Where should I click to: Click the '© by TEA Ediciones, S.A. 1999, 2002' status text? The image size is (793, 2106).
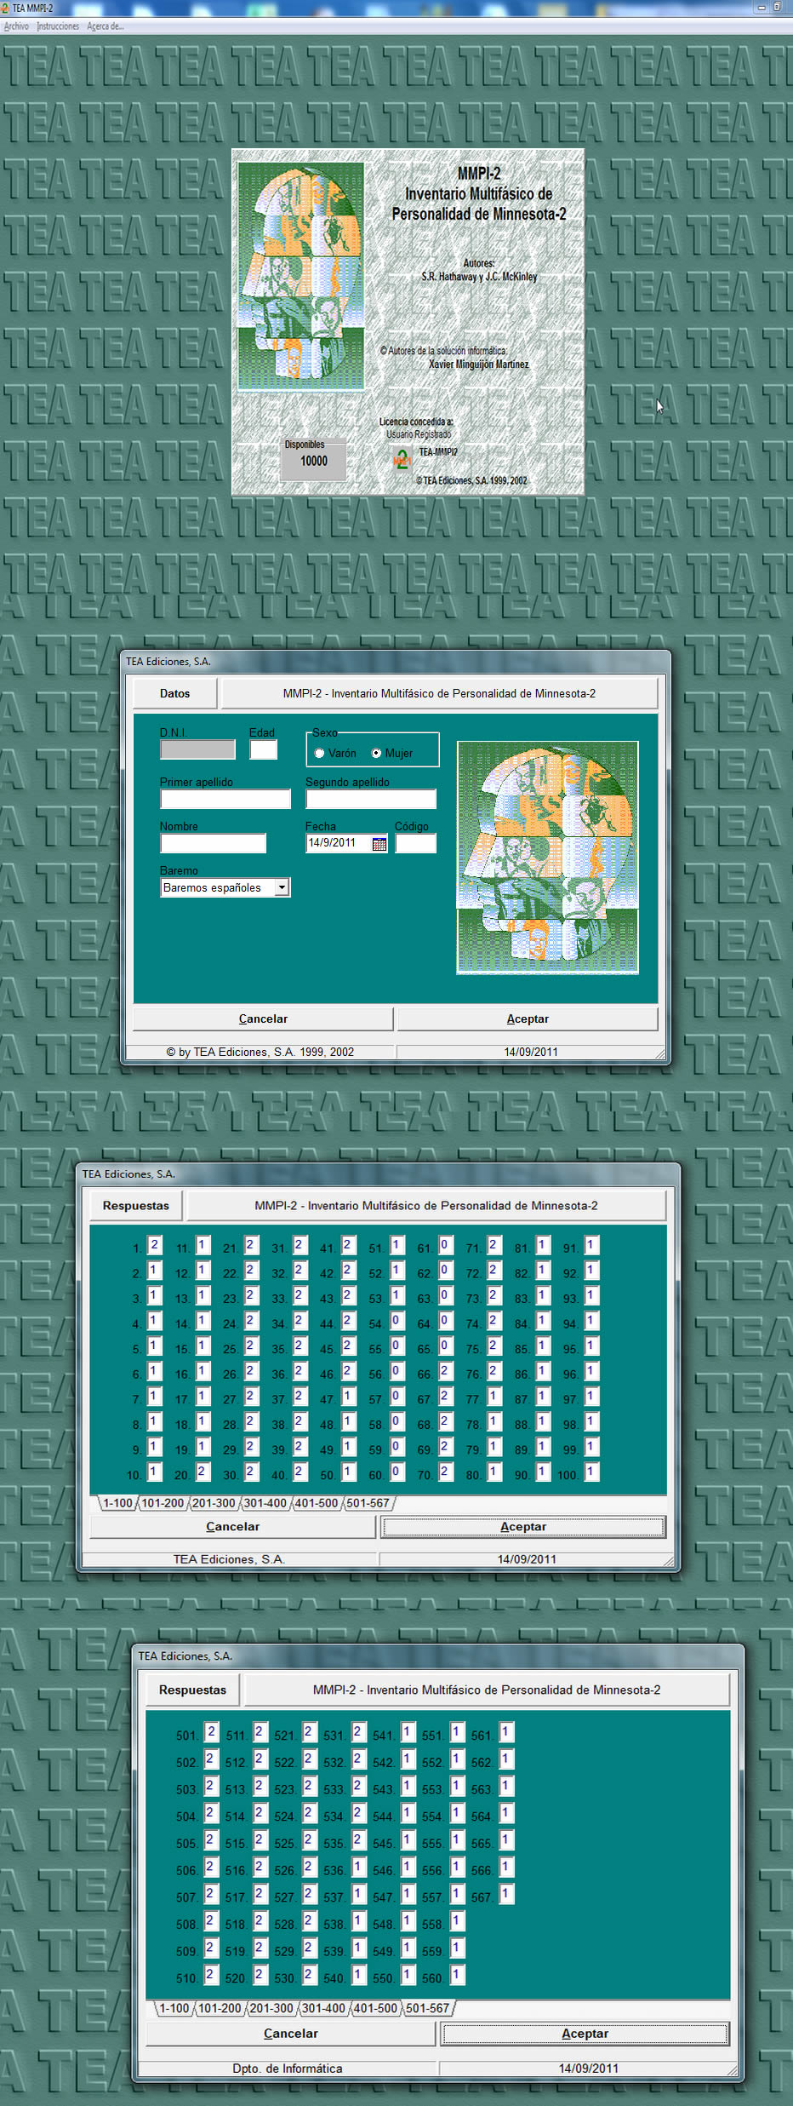pyautogui.click(x=260, y=1052)
